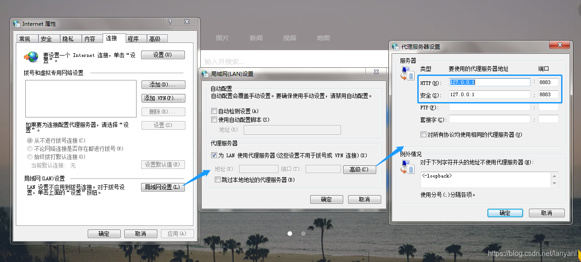Image resolution: width=581 pixels, height=262 pixels.
Task: Click the 添加 VPN 按钮
Action: click(x=163, y=98)
